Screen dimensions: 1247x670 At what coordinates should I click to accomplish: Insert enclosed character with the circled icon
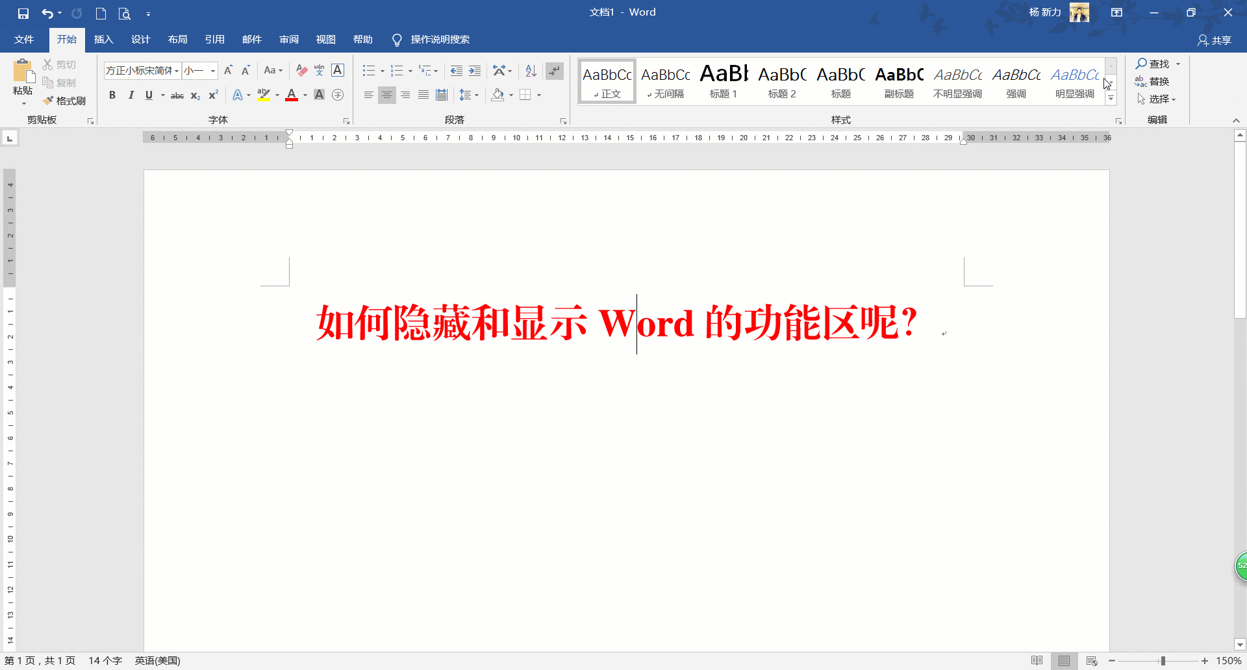point(338,95)
